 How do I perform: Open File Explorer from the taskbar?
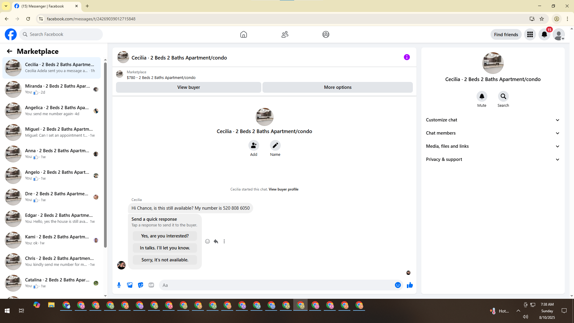[x=51, y=305]
